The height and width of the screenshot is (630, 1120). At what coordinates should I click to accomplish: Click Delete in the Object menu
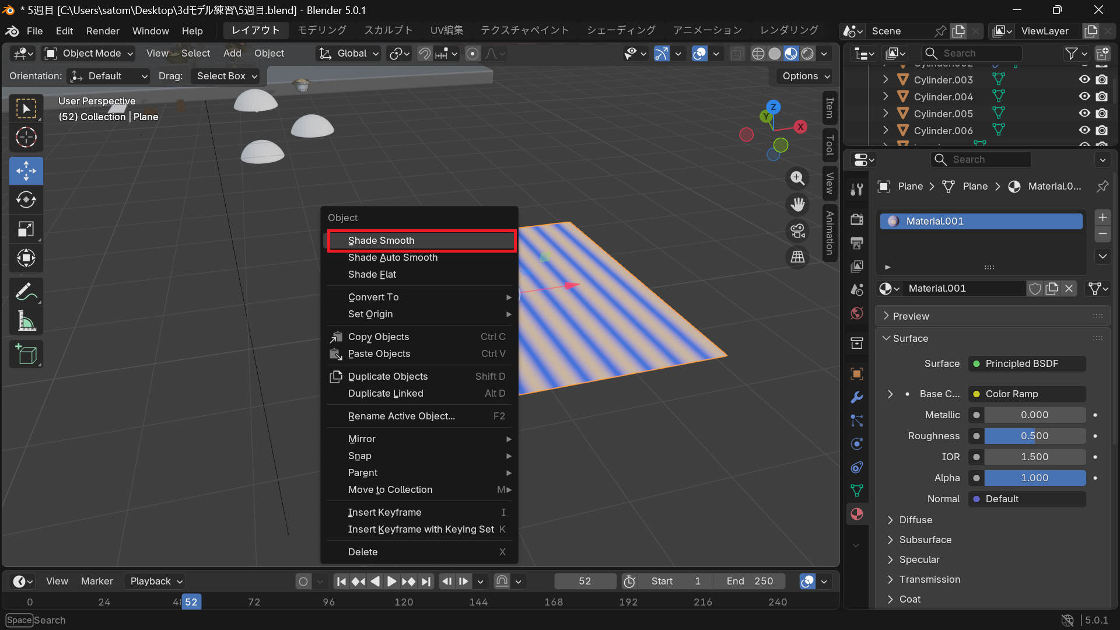click(363, 552)
